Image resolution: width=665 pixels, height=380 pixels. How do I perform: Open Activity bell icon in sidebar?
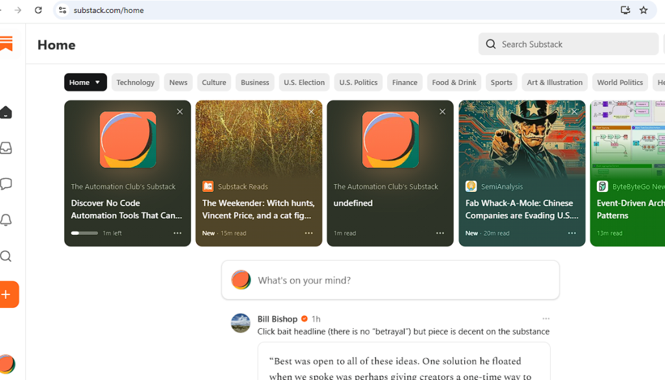(x=6, y=220)
